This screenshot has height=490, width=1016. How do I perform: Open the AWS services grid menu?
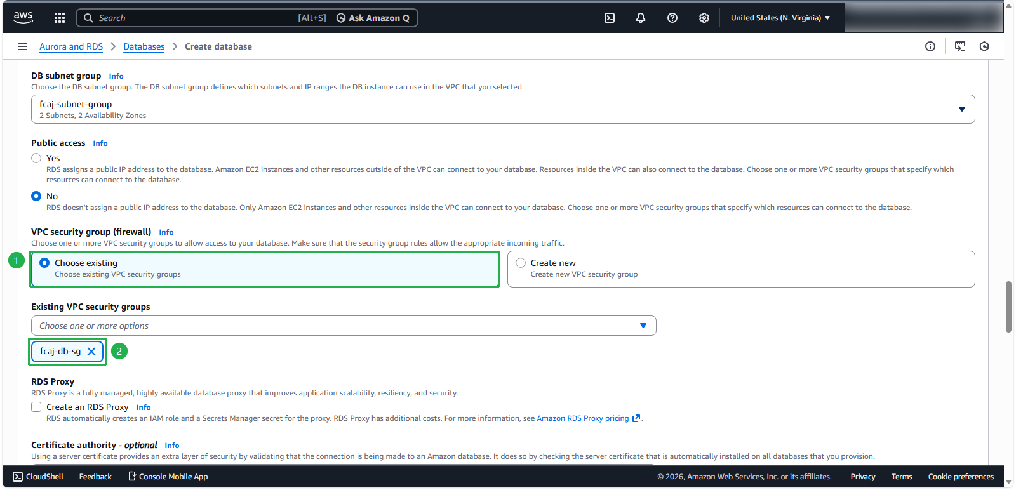tap(60, 18)
